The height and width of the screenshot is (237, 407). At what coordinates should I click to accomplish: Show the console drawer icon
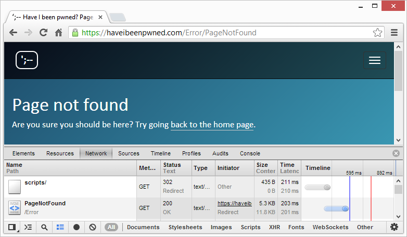pyautogui.click(x=28, y=228)
